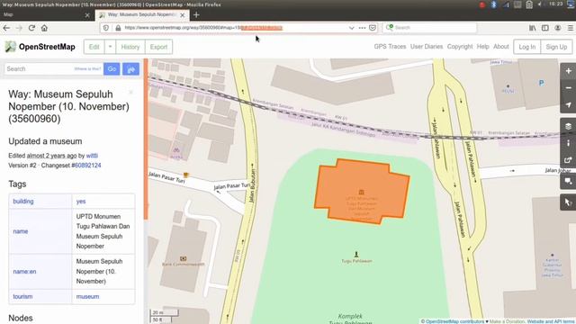Open the museum tag value link
The image size is (576, 324).
point(87,296)
